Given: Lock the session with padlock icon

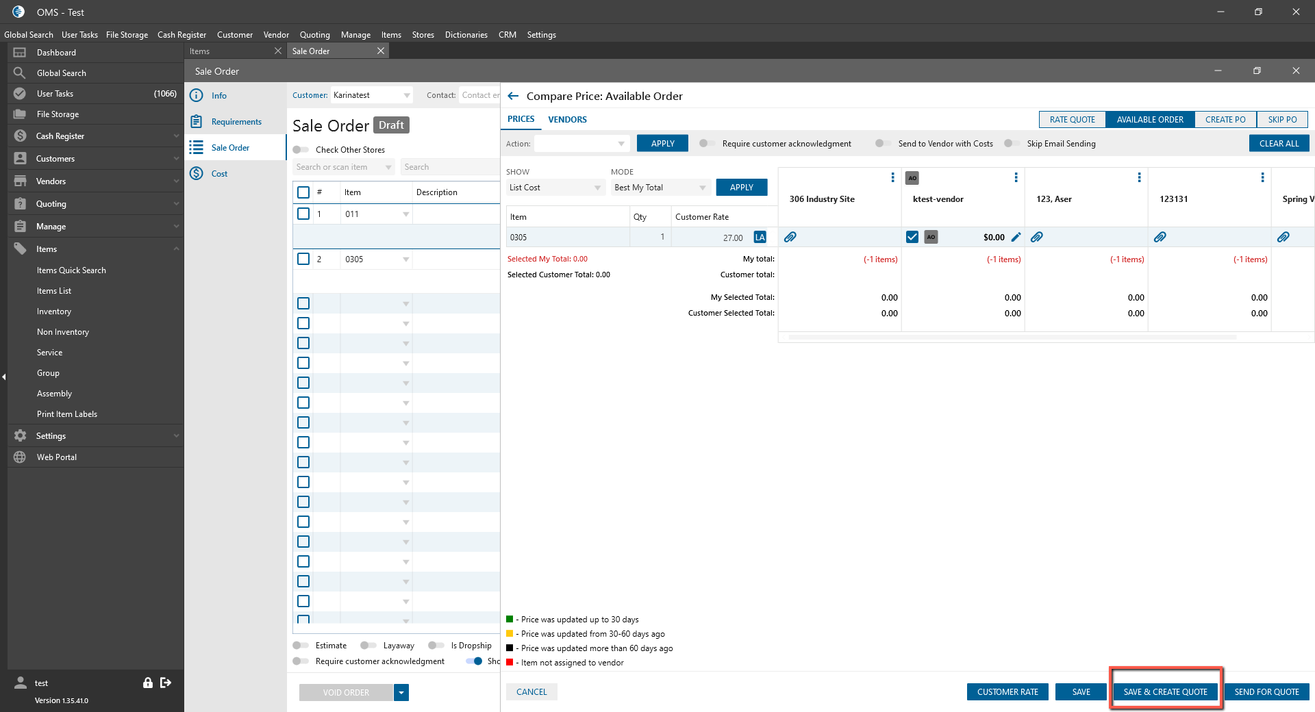Looking at the screenshot, I should coord(147,683).
